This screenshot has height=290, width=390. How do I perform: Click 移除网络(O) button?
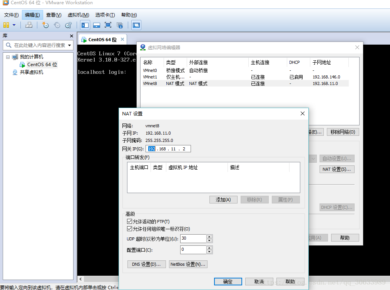(343, 132)
